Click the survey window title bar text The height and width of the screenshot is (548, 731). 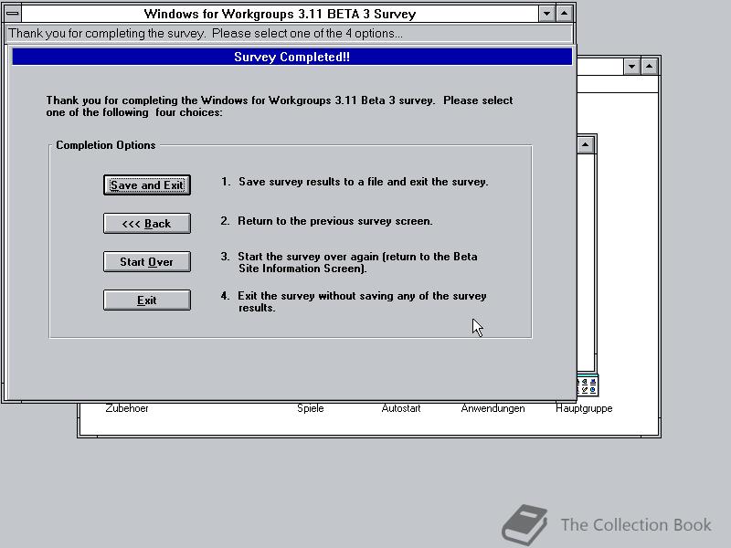280,14
